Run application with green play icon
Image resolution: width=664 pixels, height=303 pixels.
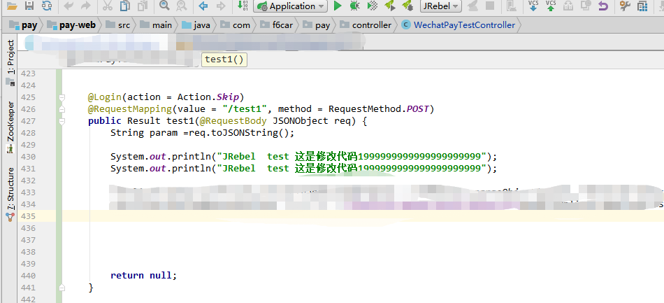[338, 6]
